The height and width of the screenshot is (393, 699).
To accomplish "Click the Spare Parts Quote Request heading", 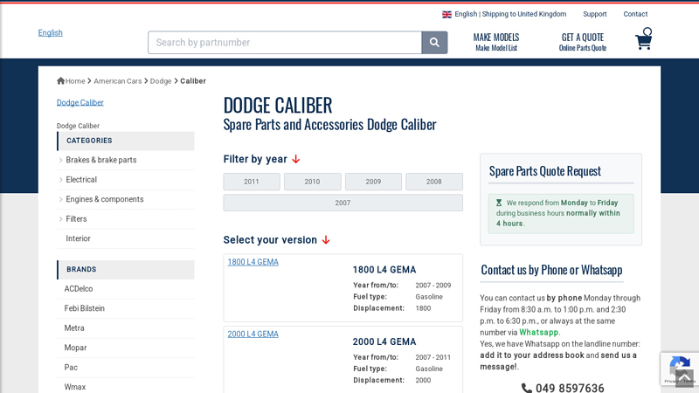I will (544, 171).
